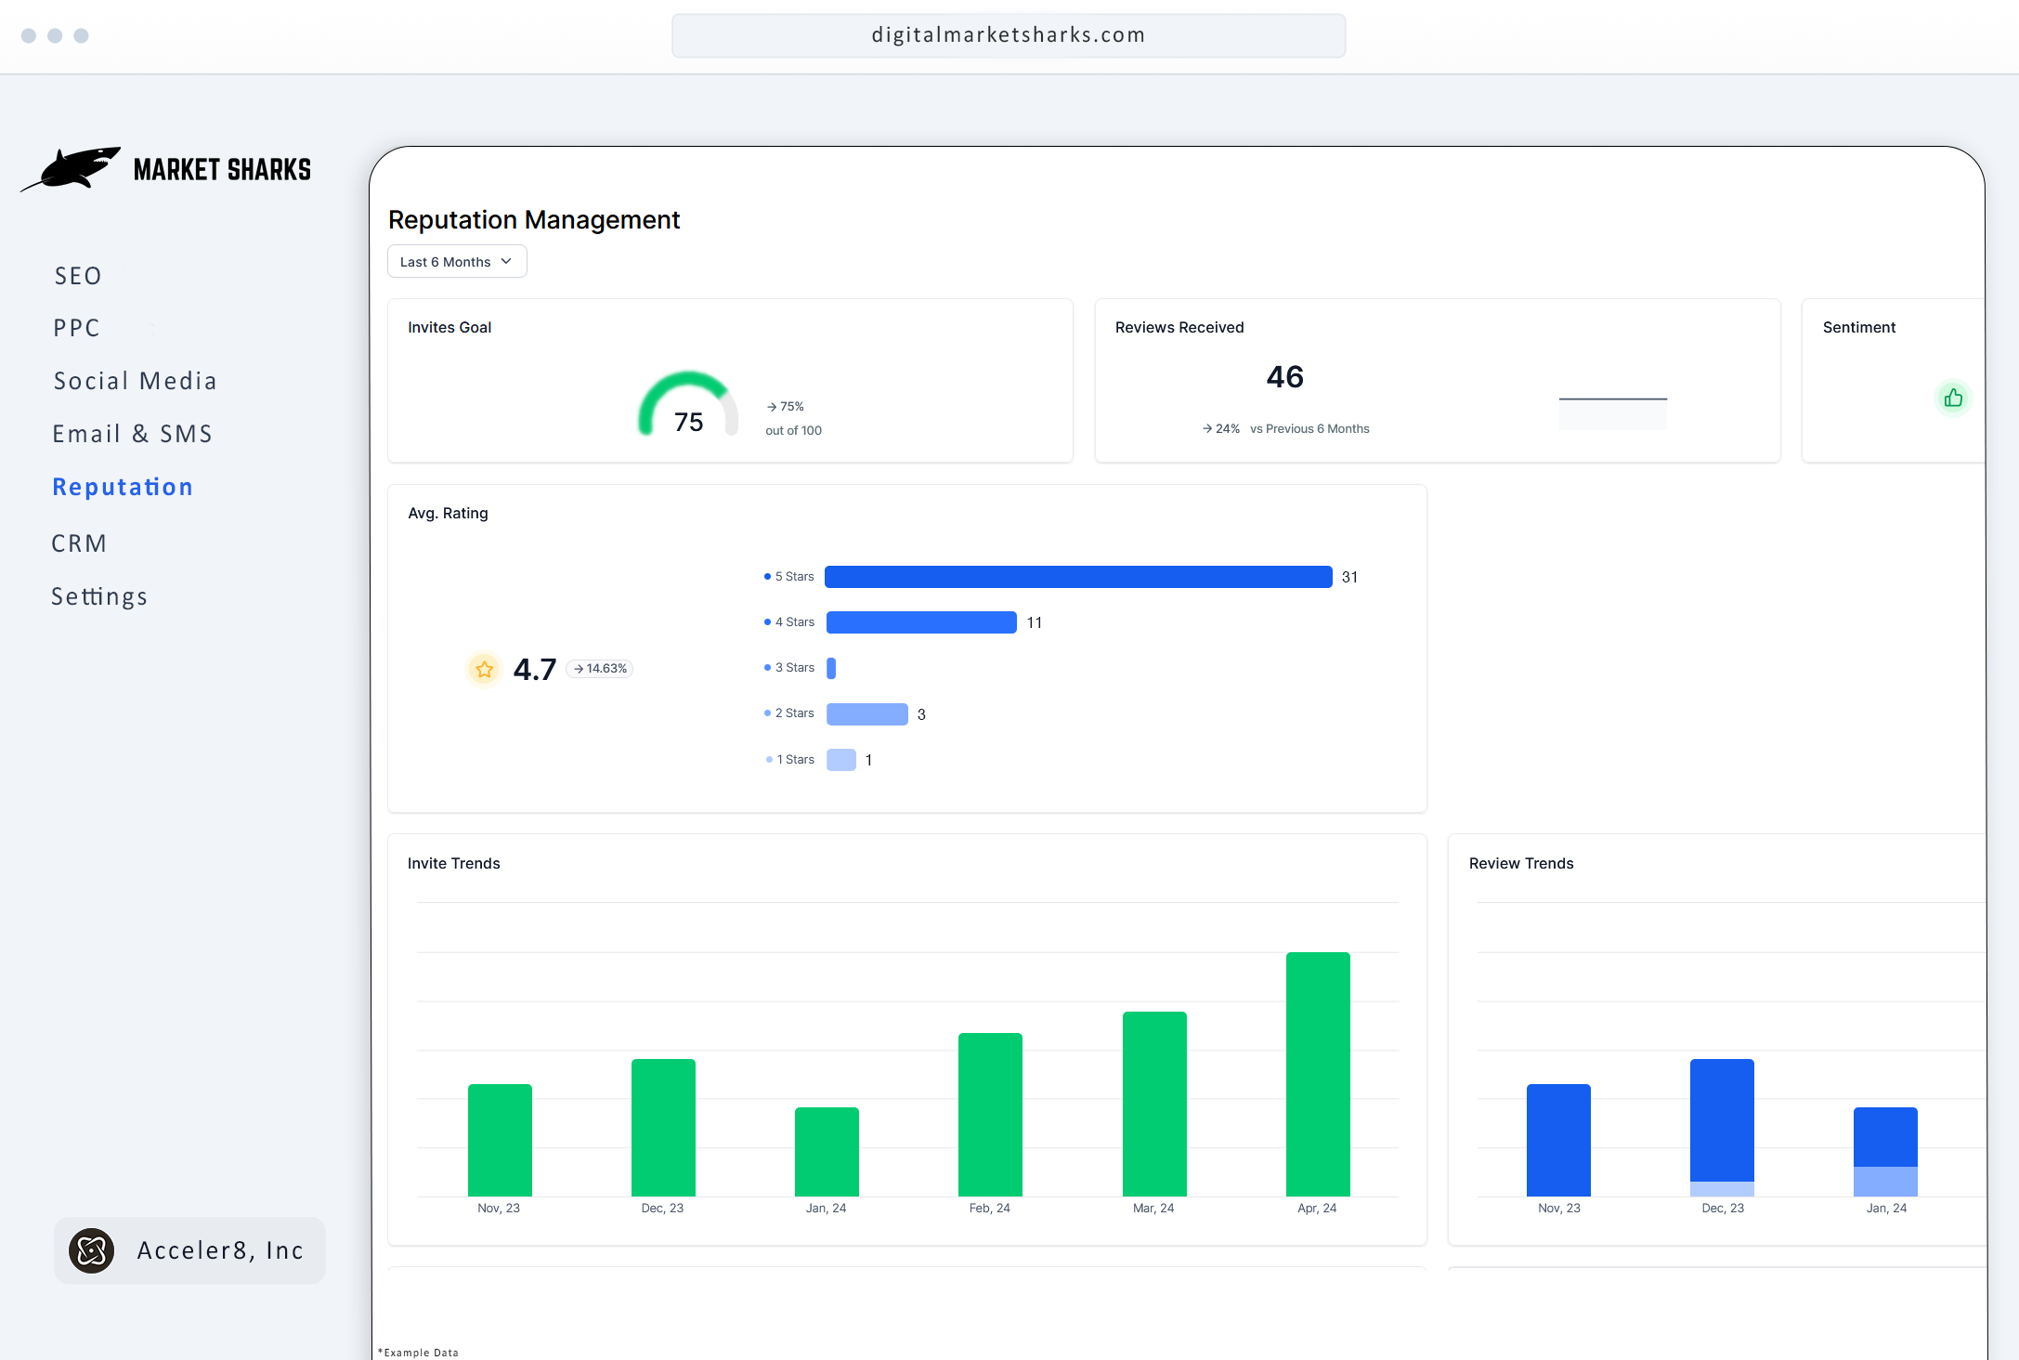This screenshot has width=2019, height=1360.
Task: Select the thumbs-up Sentiment icon
Action: point(1953,398)
